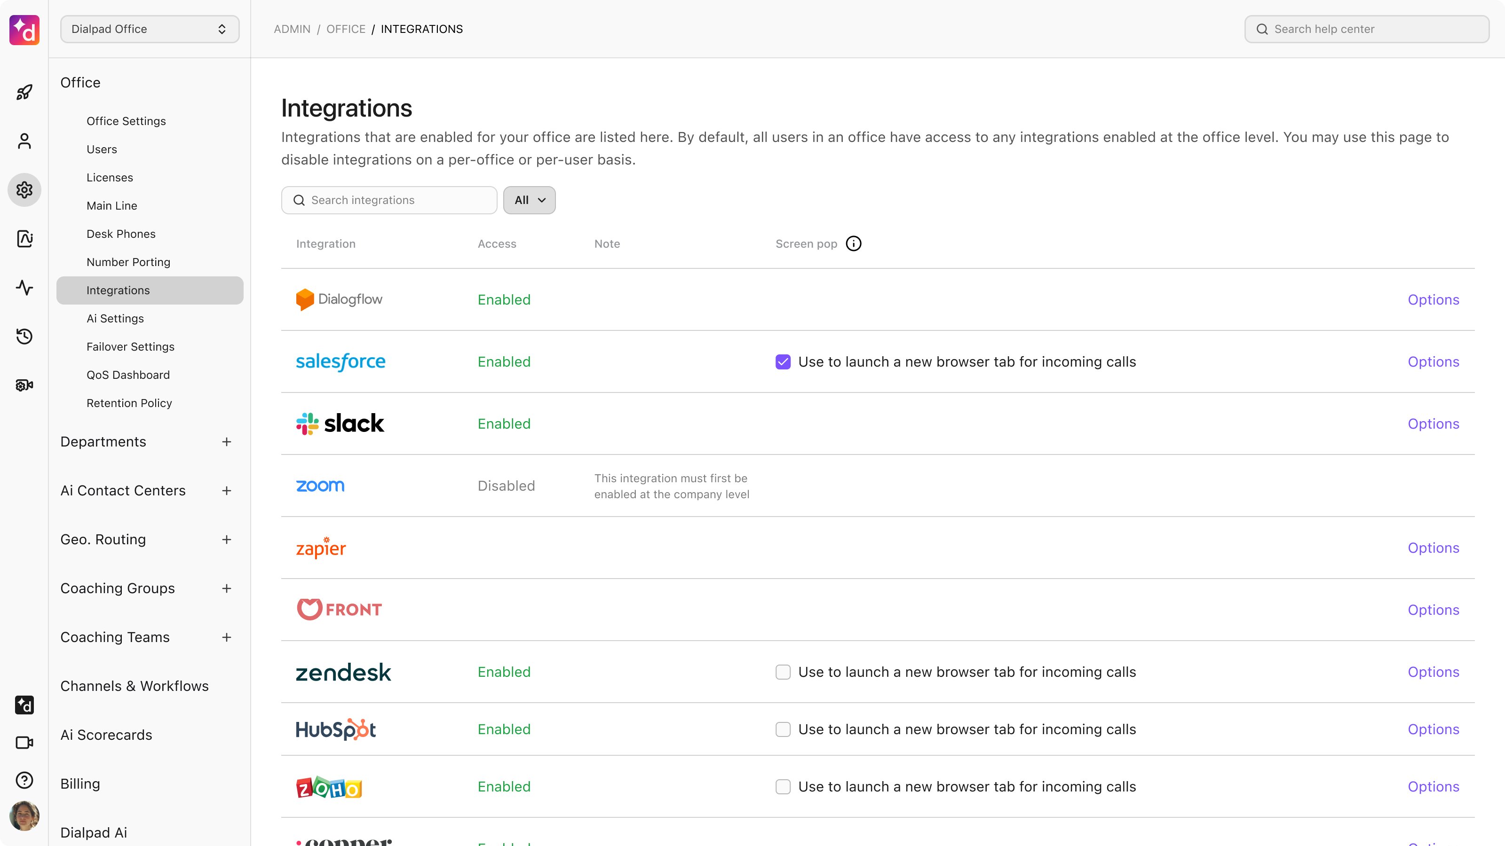Open Options for Zoho
The image size is (1505, 846).
[1433, 787]
